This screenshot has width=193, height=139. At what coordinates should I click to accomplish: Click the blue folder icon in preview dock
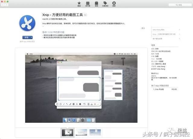[89, 120]
